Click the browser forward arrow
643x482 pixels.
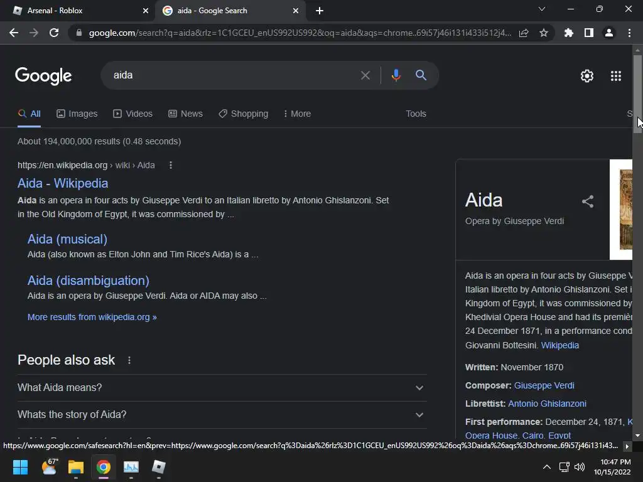point(34,33)
